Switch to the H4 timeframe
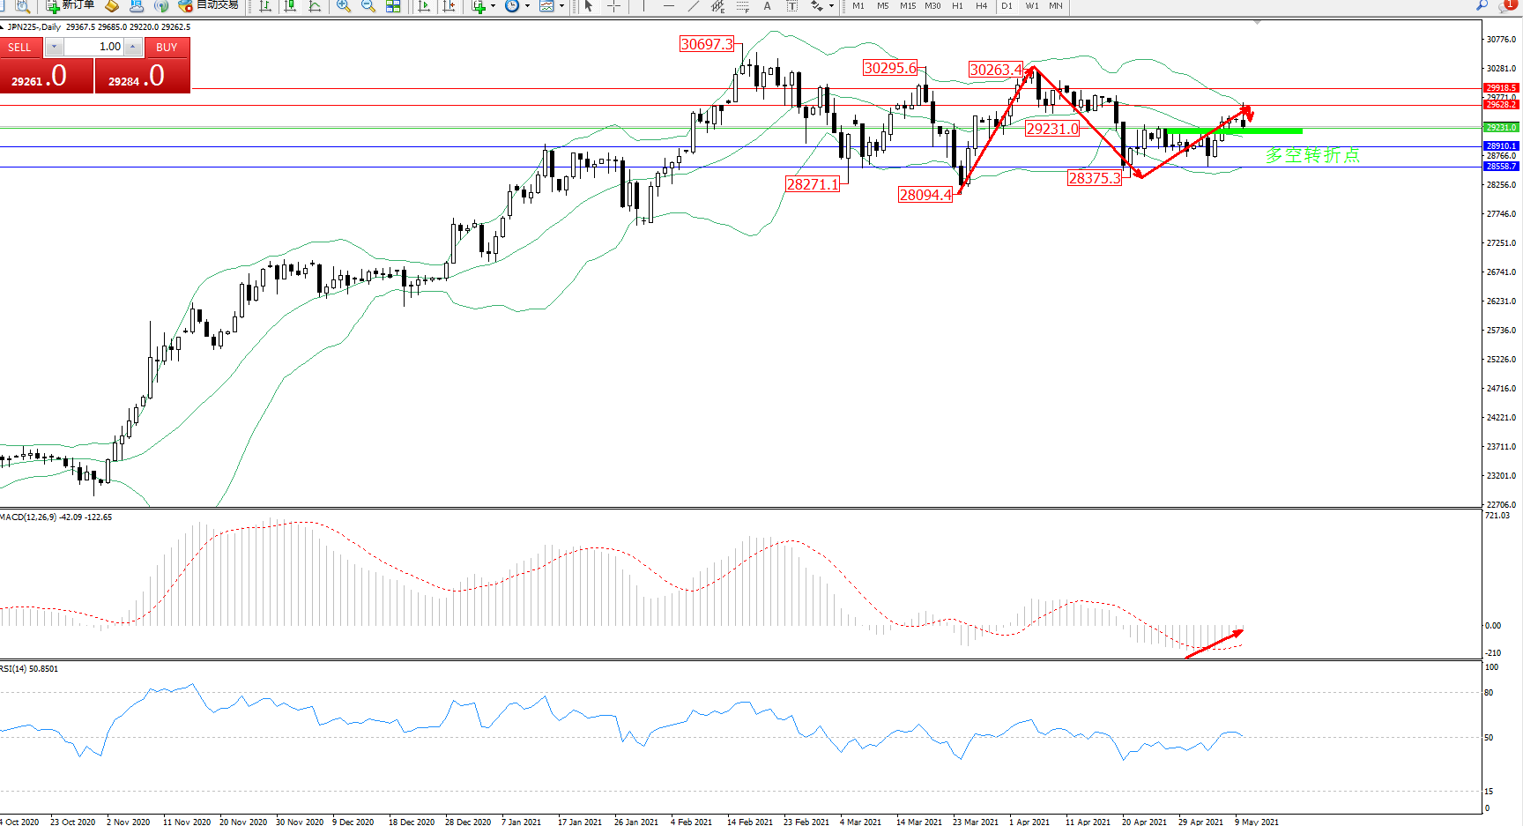The height and width of the screenshot is (826, 1523). [981, 6]
